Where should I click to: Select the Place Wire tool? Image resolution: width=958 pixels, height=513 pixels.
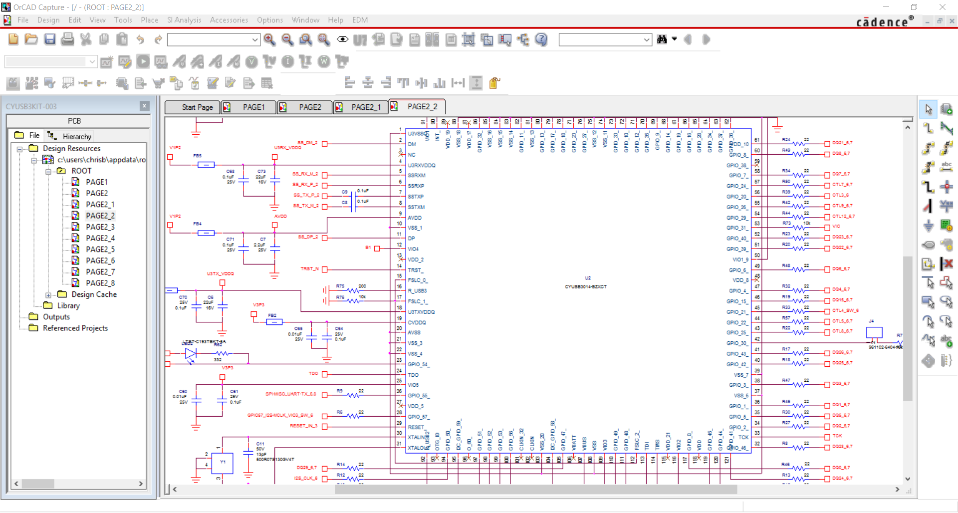coord(928,128)
